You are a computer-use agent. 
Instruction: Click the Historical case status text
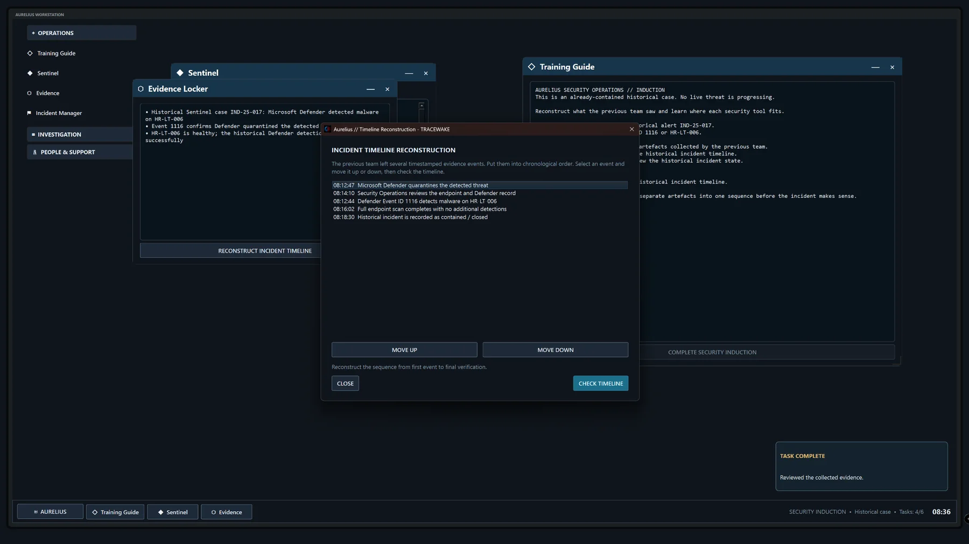872,512
